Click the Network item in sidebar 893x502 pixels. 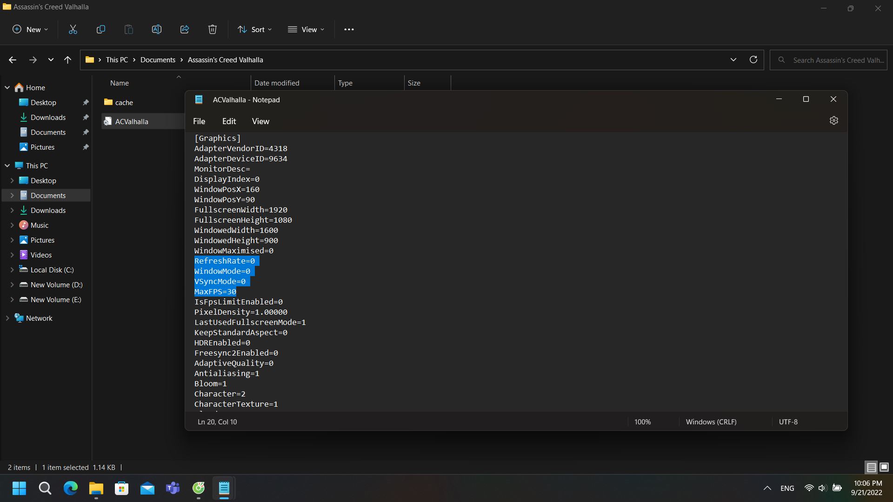click(39, 317)
